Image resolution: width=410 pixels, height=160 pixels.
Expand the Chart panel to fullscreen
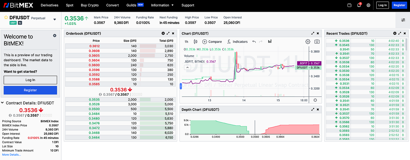313,33
